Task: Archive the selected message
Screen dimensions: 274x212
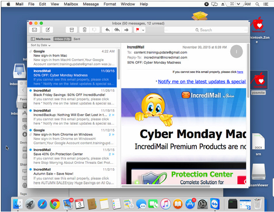Action: click(x=72, y=30)
